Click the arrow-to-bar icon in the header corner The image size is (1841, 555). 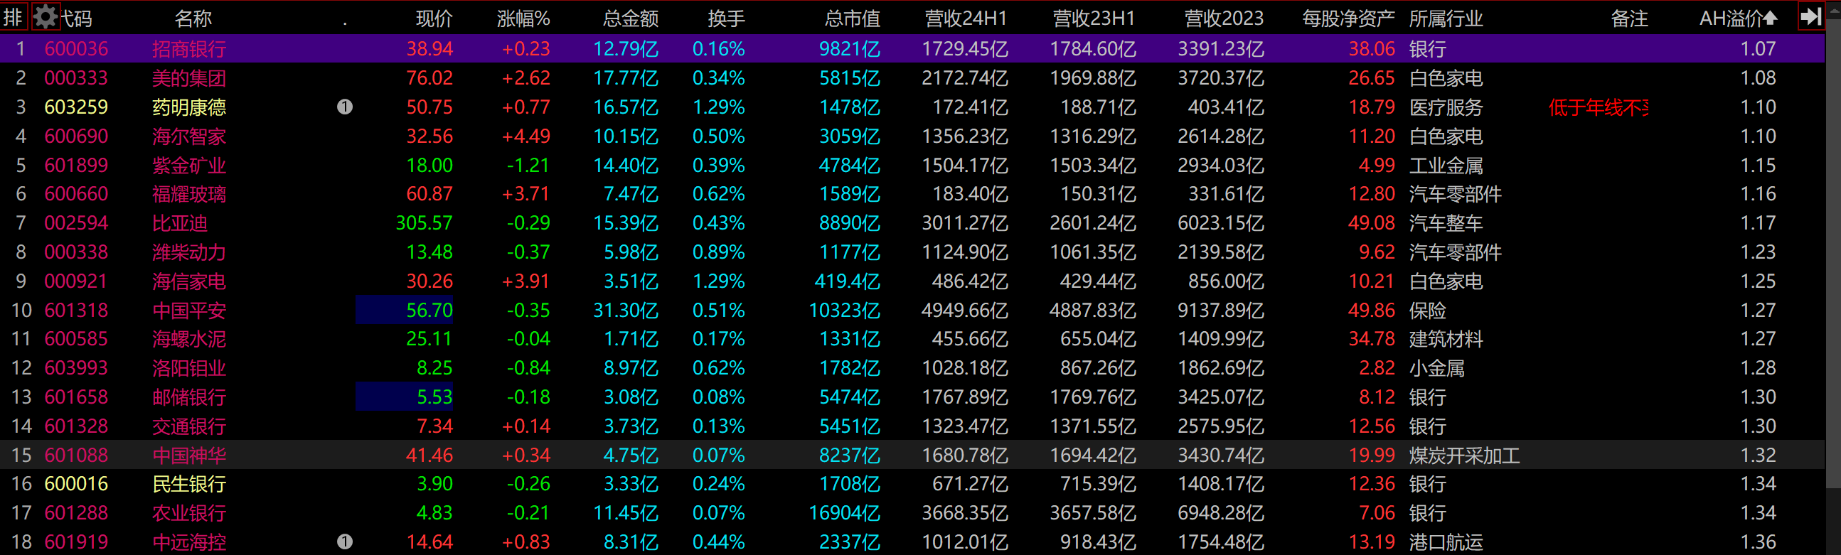pyautogui.click(x=1810, y=16)
